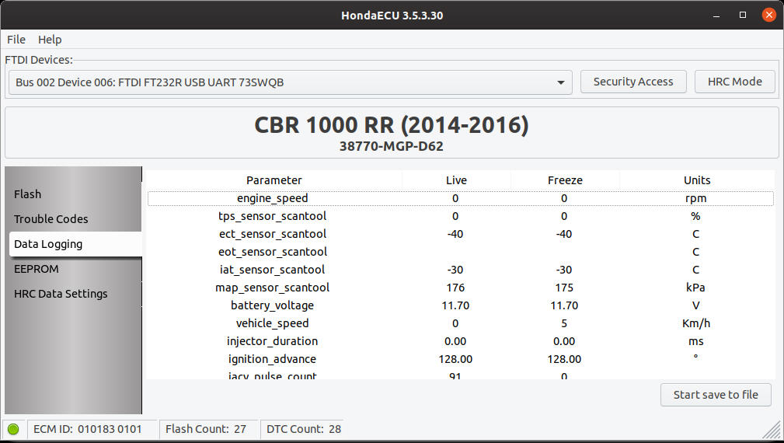
Task: Minimize the HondaECU window
Action: tap(716, 16)
